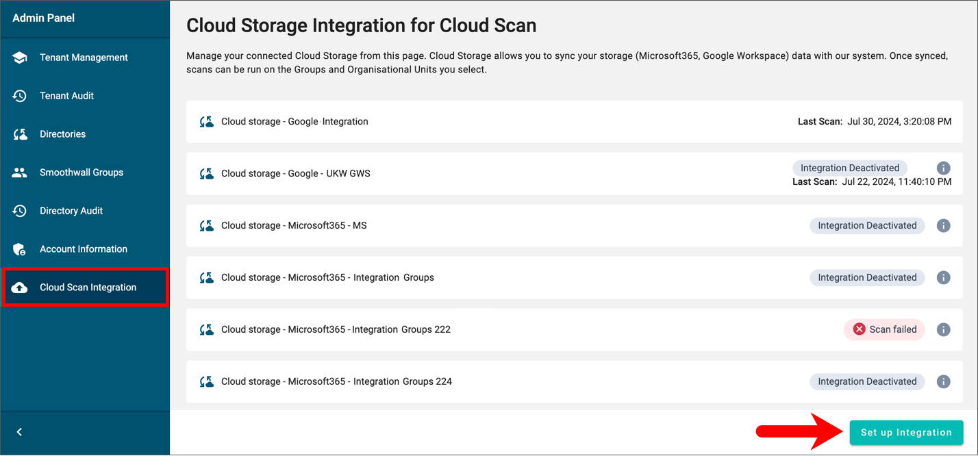Viewport: 978px width, 456px height.
Task: Go to the Directories menu item
Action: (x=85, y=134)
